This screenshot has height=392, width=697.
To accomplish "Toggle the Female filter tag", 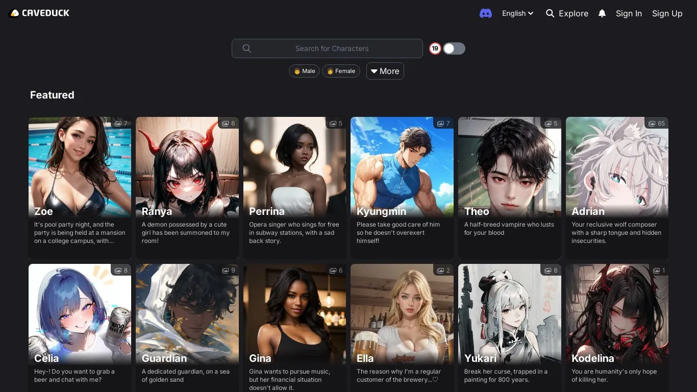I will (341, 71).
